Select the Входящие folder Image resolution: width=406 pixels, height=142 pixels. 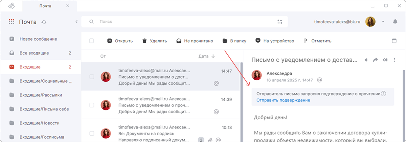[x=41, y=67]
